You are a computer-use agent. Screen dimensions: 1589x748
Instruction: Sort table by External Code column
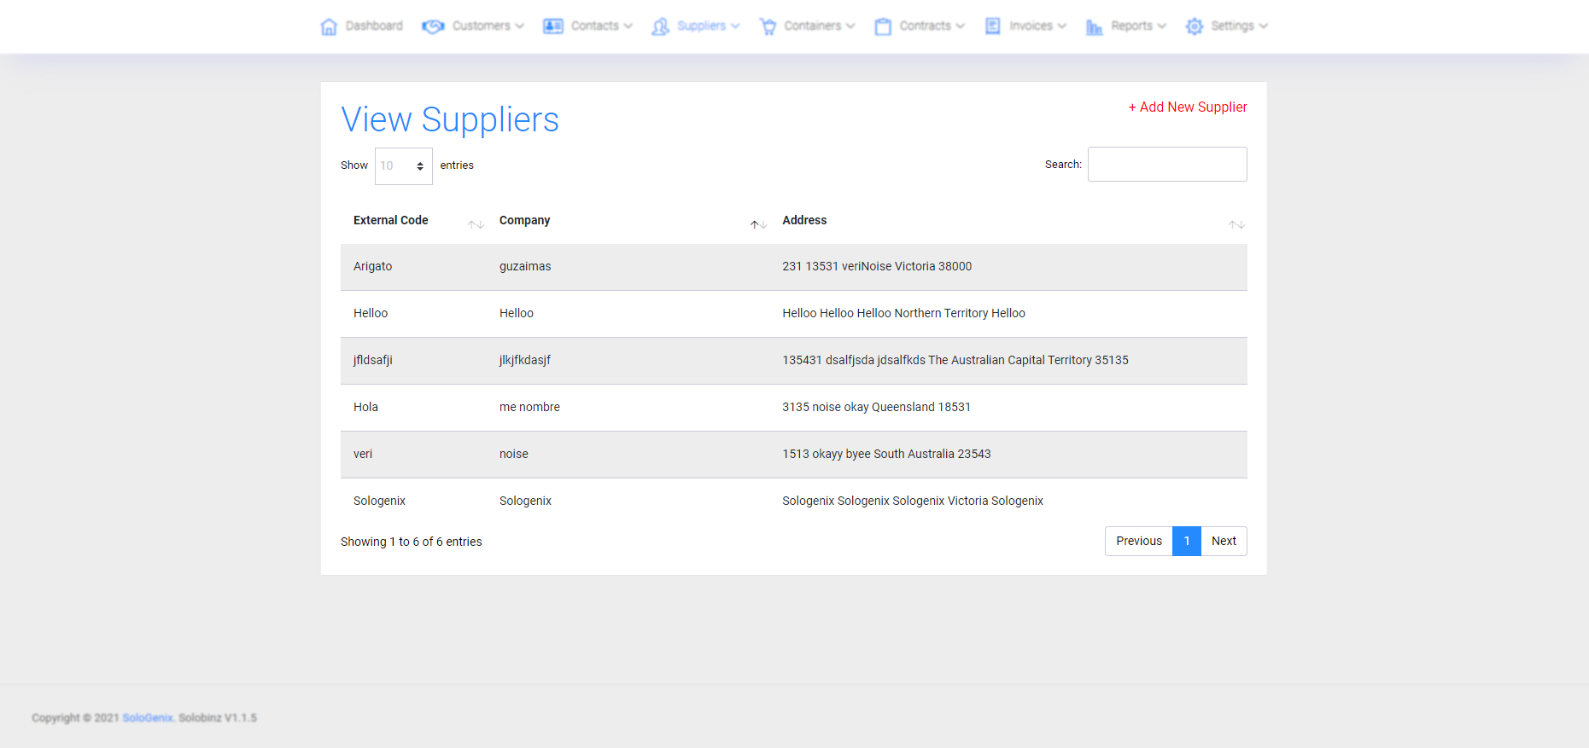pos(391,221)
